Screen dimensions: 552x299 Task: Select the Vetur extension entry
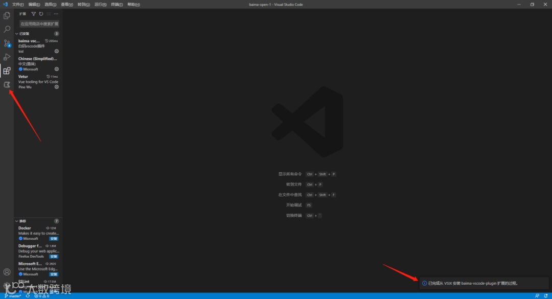(38, 82)
